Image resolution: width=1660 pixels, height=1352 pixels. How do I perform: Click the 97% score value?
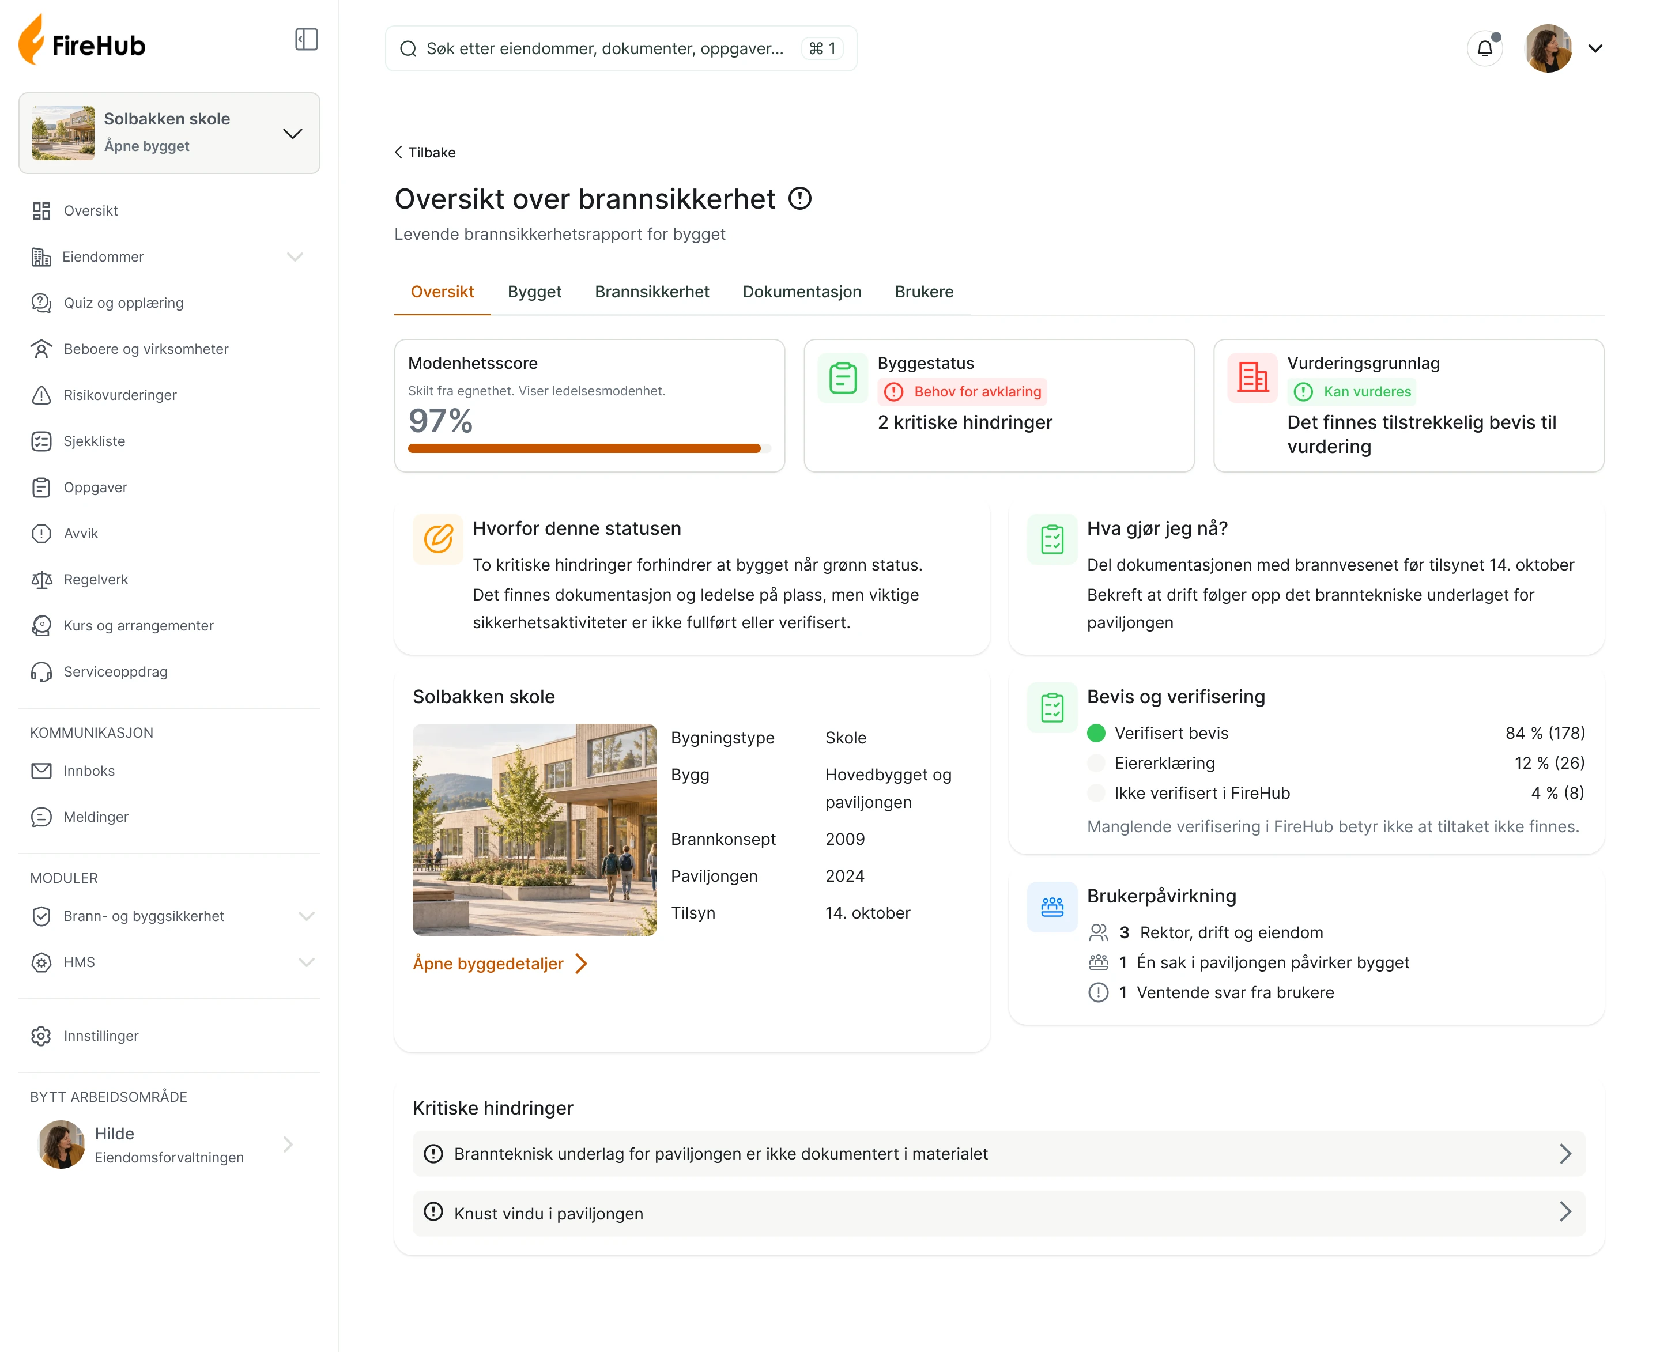pyautogui.click(x=440, y=421)
